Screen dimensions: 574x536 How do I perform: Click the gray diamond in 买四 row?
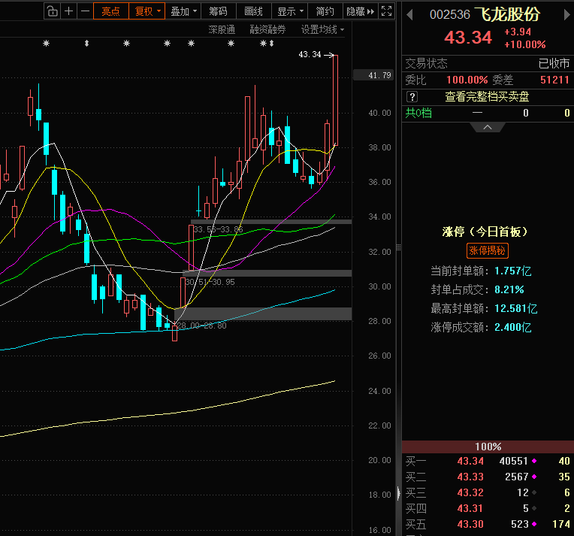tap(534, 508)
